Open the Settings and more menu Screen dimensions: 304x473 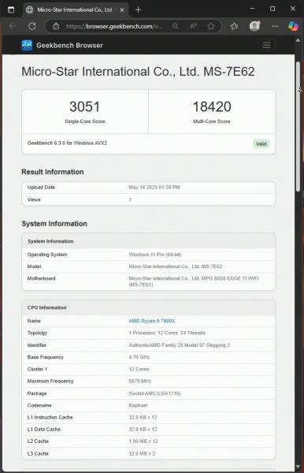(x=275, y=26)
